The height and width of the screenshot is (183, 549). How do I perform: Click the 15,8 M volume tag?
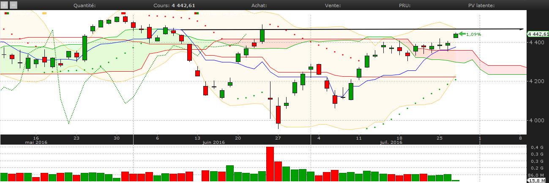pyautogui.click(x=538, y=180)
